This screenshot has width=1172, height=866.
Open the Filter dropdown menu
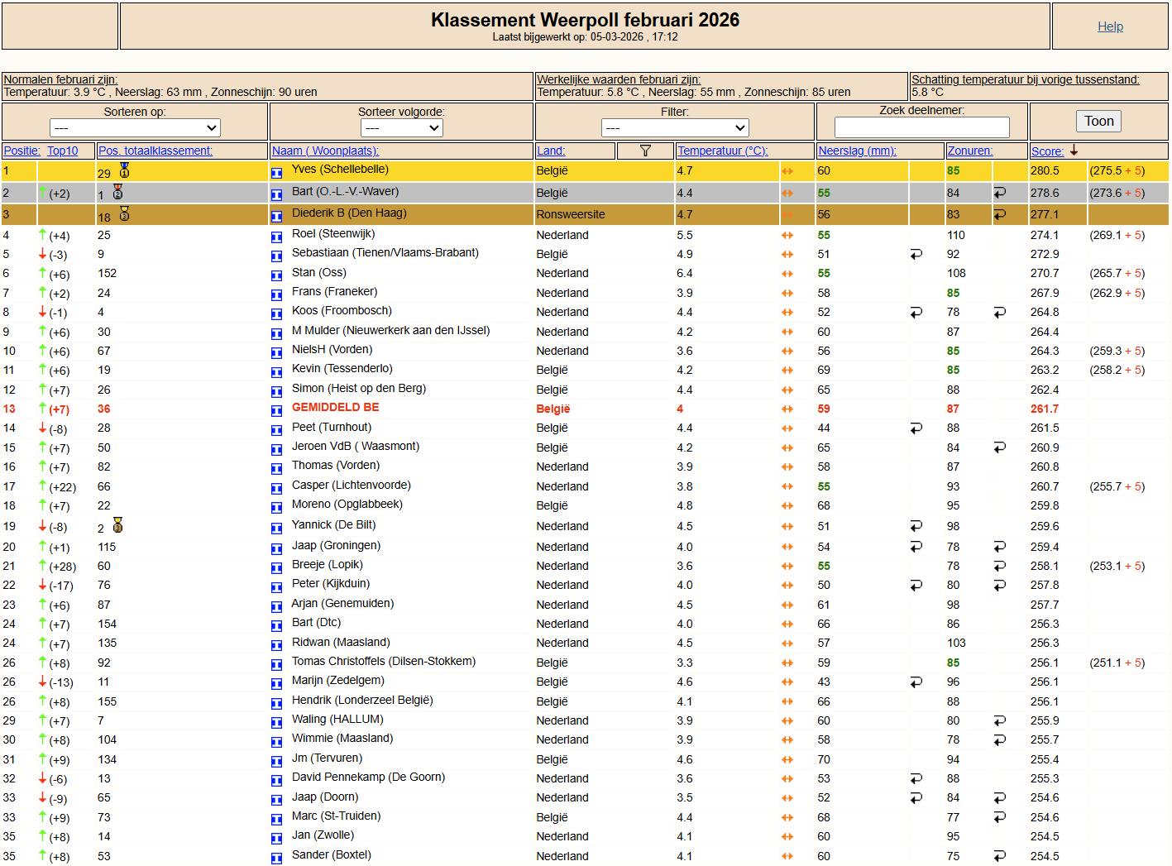(675, 127)
